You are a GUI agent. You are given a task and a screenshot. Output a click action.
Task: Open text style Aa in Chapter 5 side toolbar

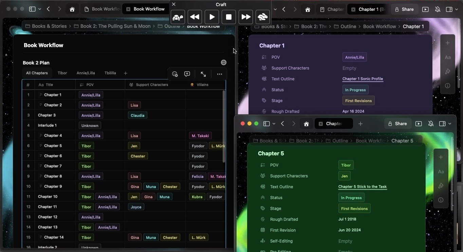coord(441,172)
